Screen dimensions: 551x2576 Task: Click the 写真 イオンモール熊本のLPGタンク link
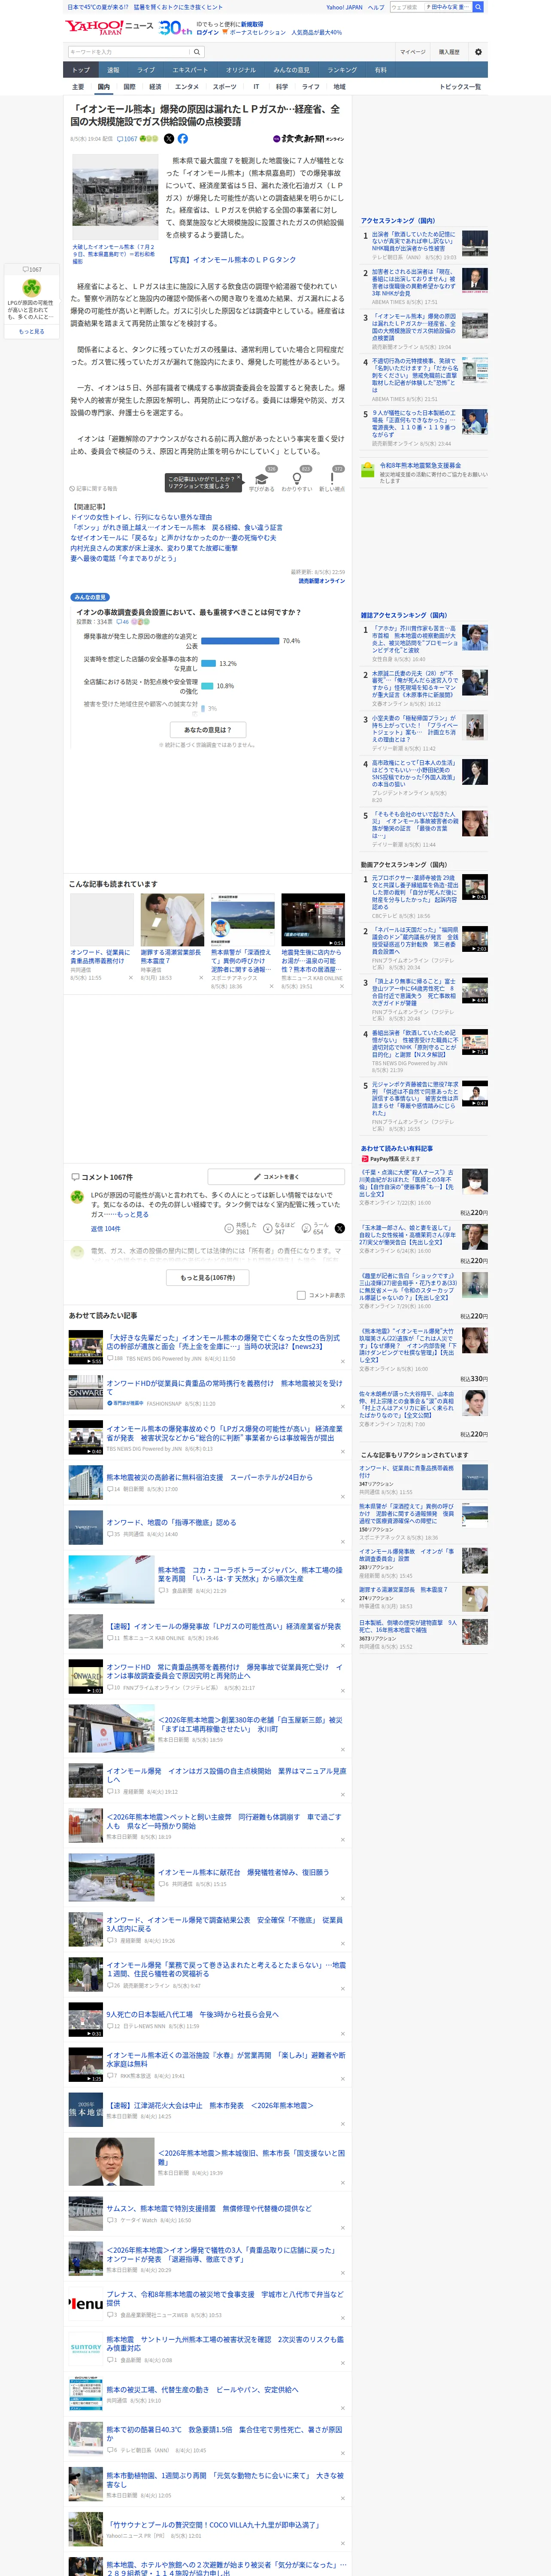pyautogui.click(x=232, y=260)
